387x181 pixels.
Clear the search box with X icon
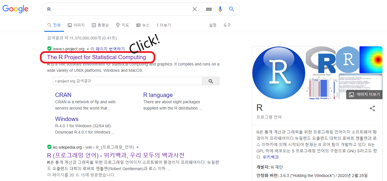tap(195, 9)
